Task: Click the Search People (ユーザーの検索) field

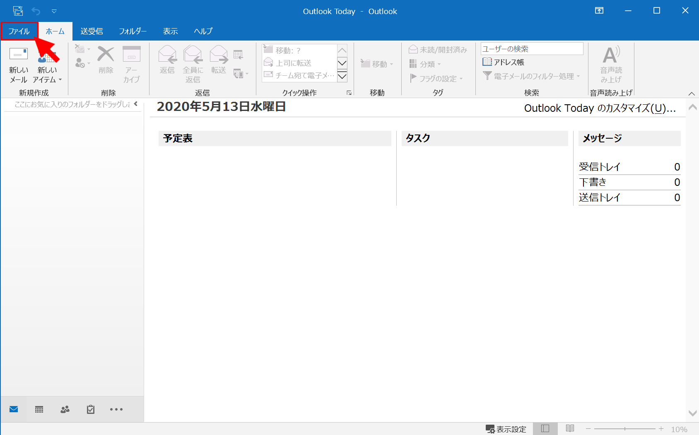Action: click(532, 49)
